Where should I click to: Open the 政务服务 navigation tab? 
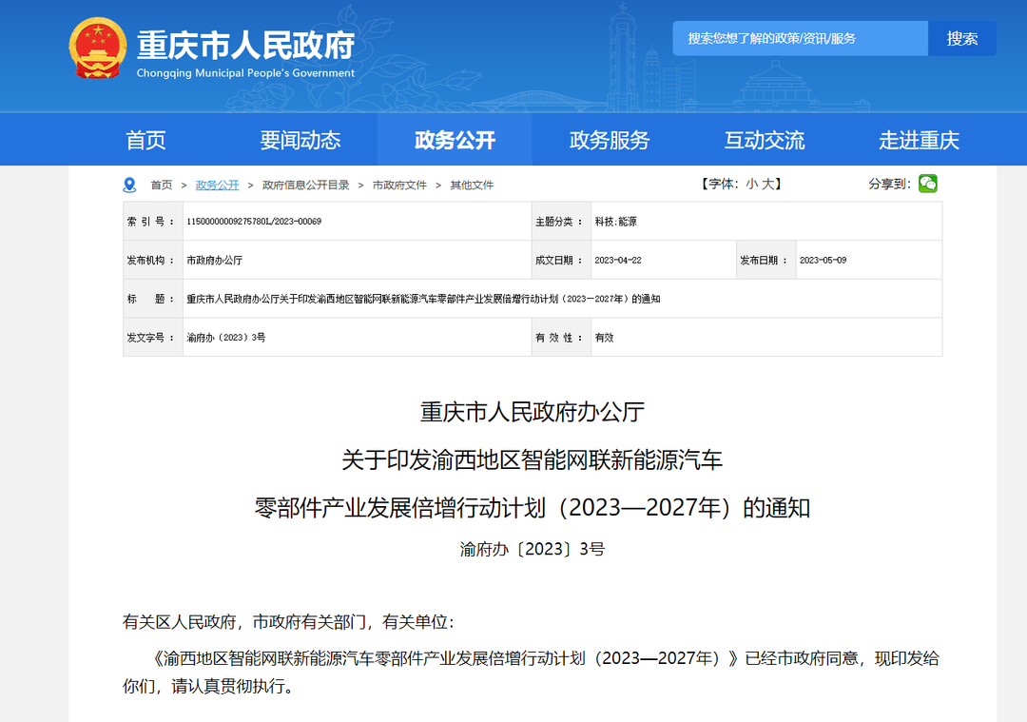[x=610, y=140]
